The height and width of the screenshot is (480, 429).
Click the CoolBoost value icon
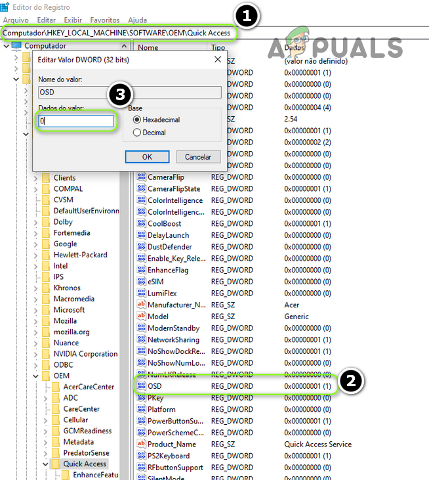(x=141, y=223)
